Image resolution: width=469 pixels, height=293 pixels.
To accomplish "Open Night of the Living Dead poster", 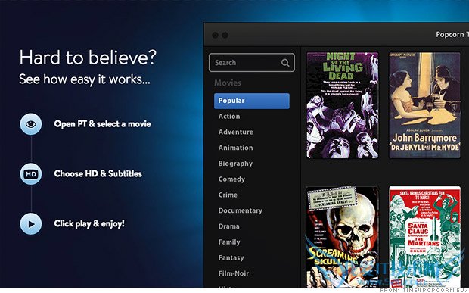I will click(343, 105).
